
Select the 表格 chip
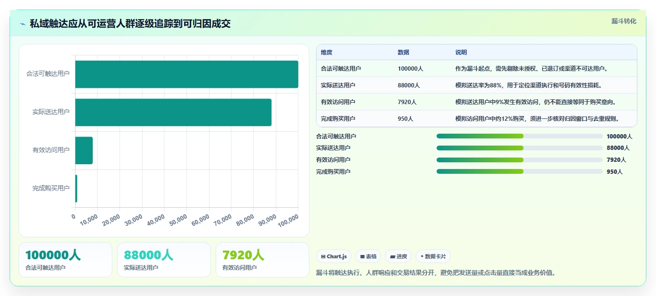click(x=368, y=256)
